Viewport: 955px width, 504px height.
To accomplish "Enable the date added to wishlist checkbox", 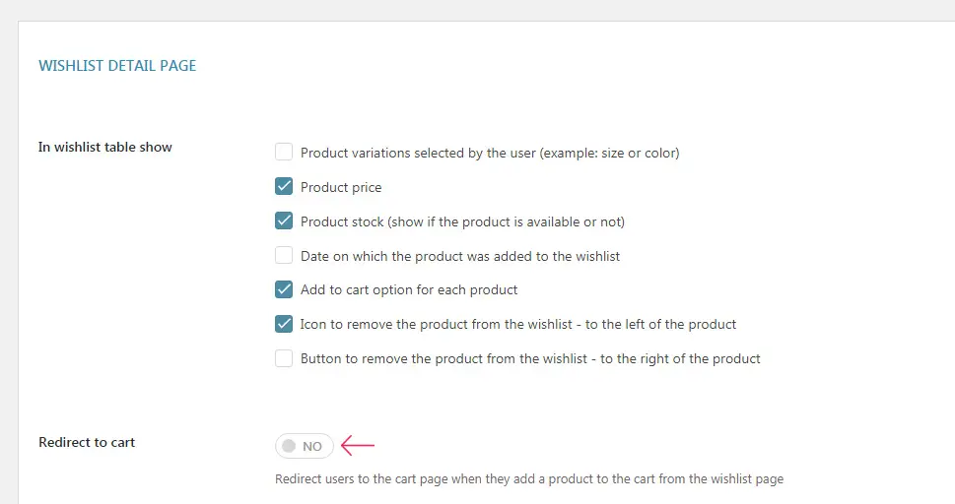I will click(x=284, y=255).
